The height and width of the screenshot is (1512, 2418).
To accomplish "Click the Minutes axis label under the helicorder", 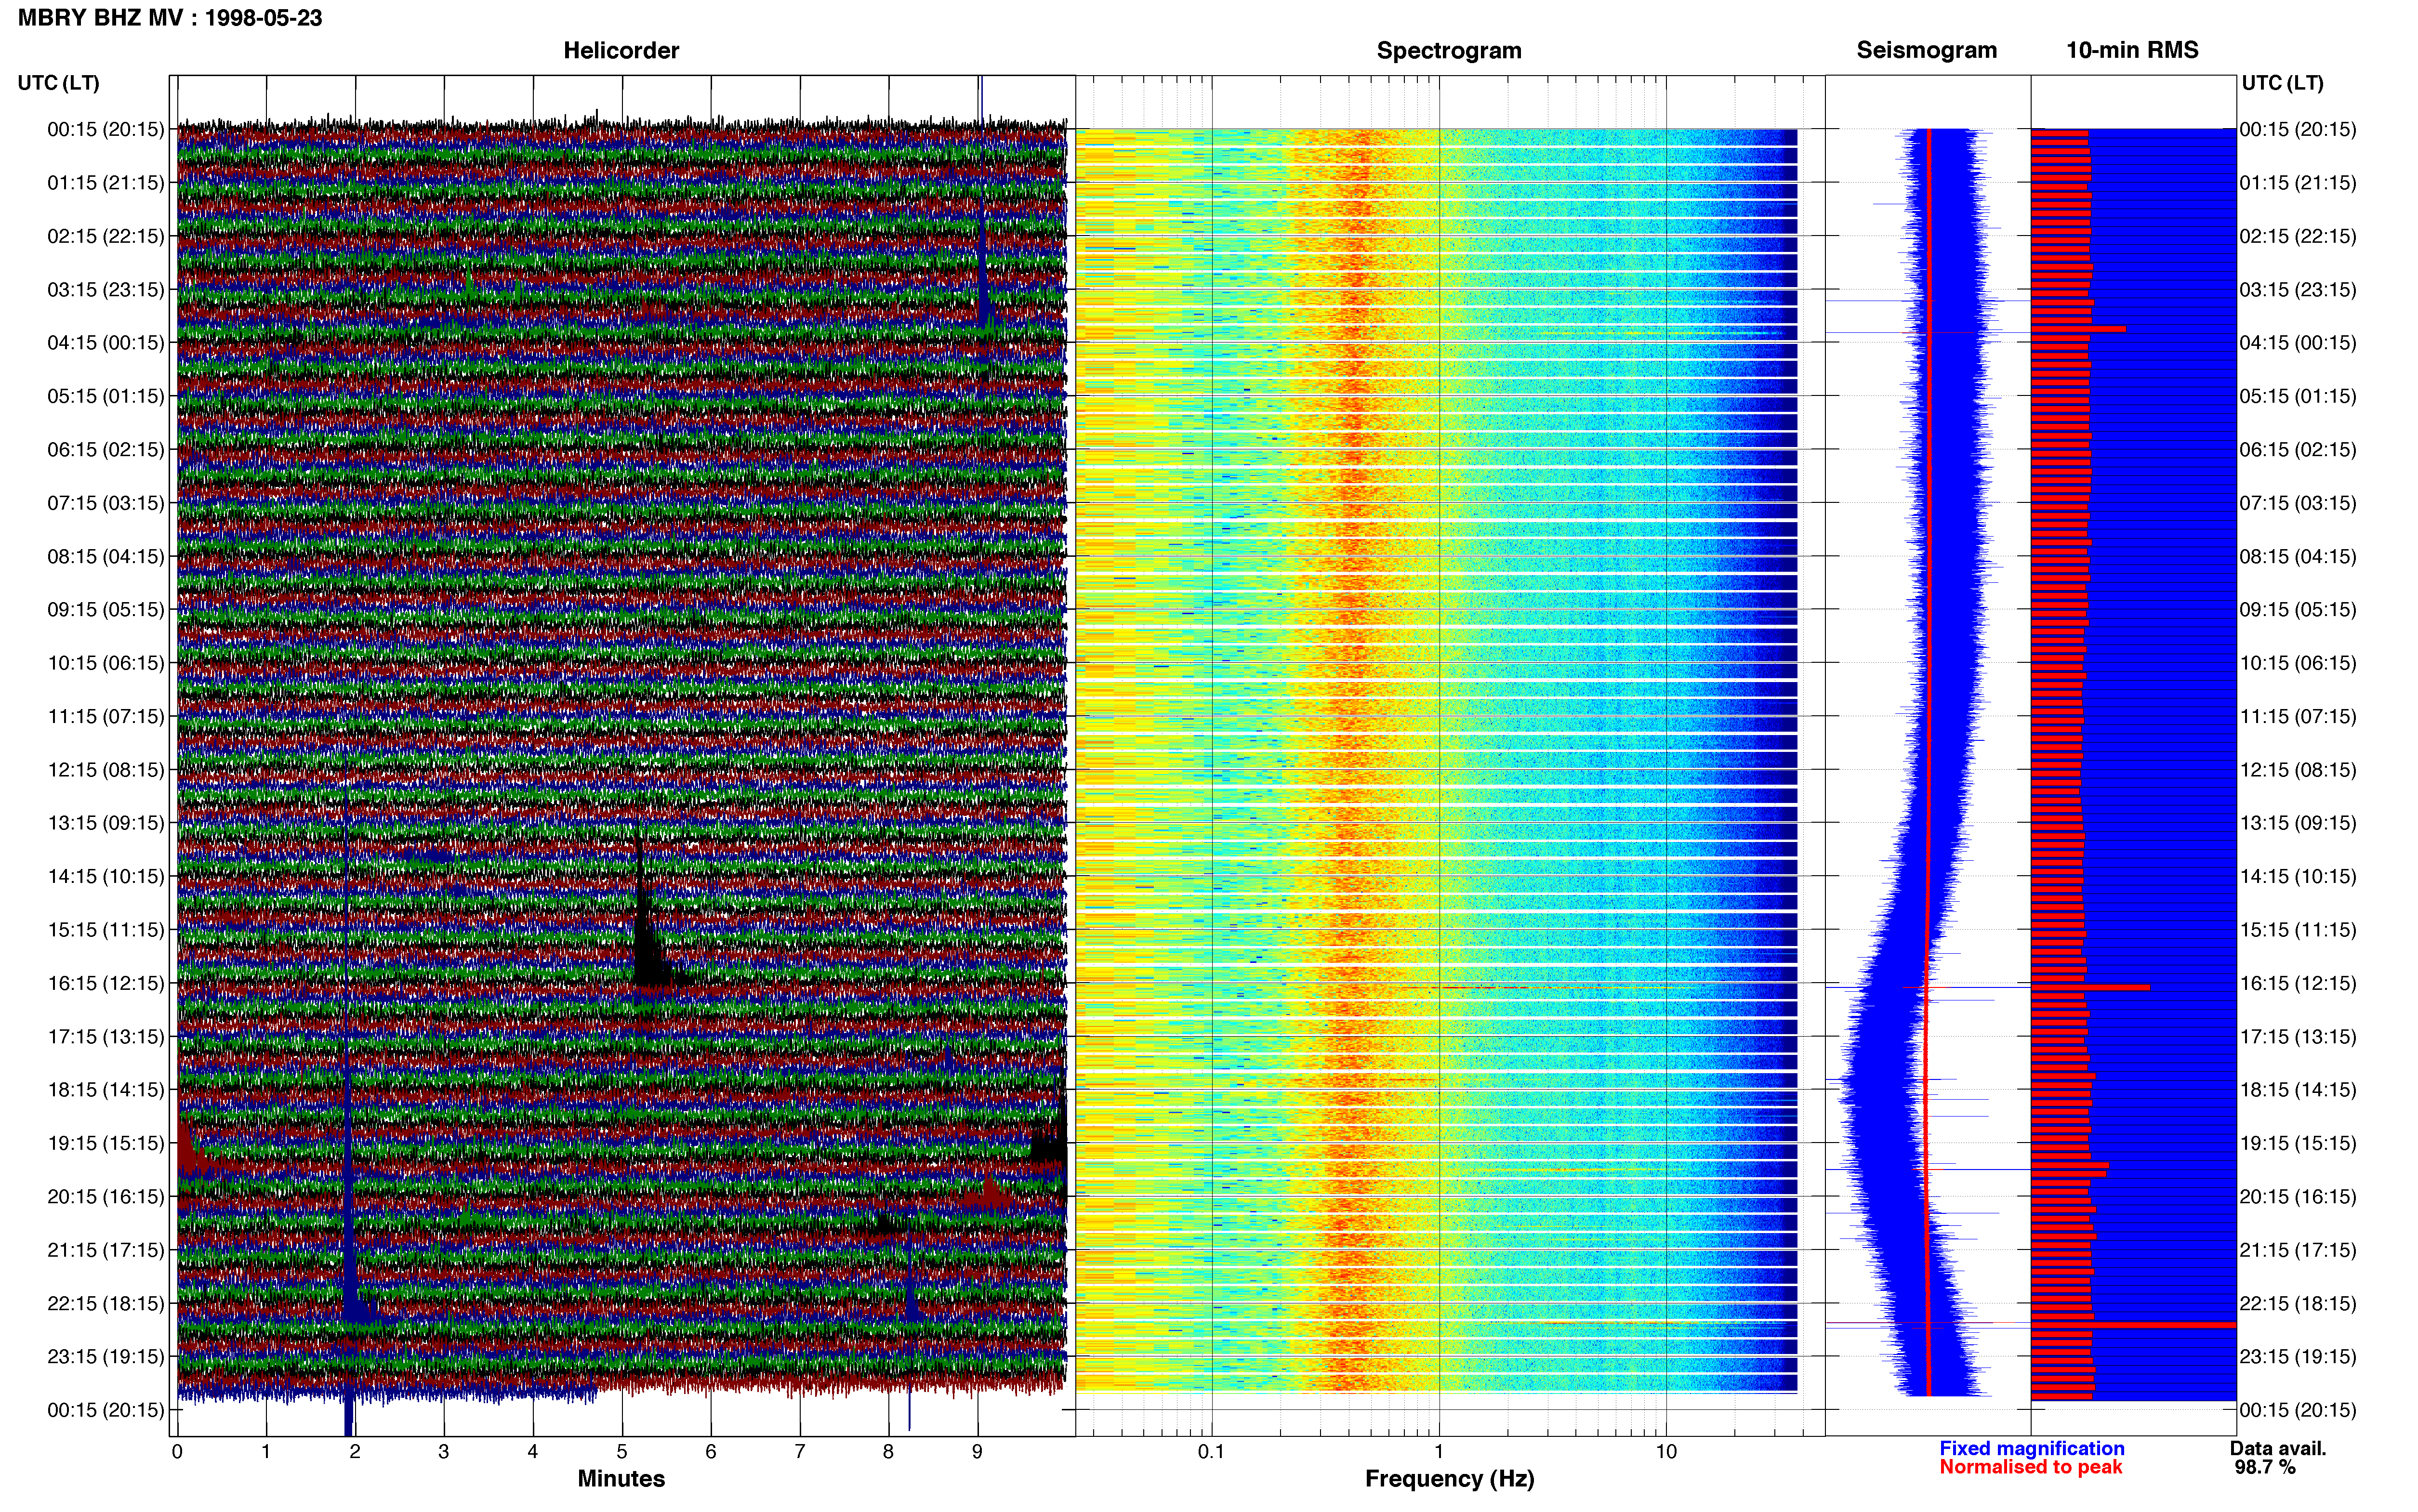I will pyautogui.click(x=621, y=1478).
